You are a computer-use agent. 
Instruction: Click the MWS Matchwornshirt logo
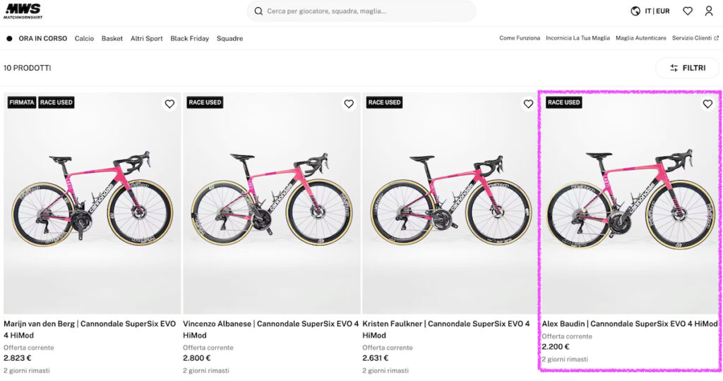[x=22, y=11]
